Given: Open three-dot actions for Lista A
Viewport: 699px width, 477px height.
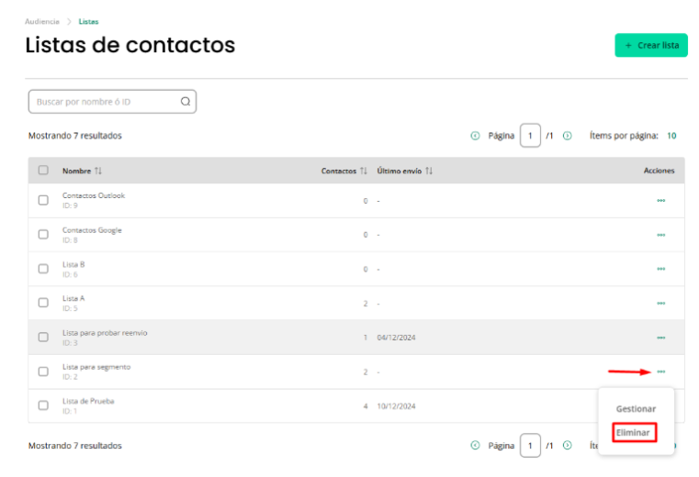Looking at the screenshot, I should (x=660, y=304).
